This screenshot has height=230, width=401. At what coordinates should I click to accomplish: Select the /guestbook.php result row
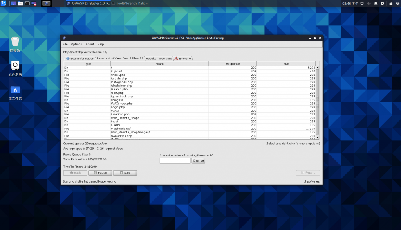point(190,96)
